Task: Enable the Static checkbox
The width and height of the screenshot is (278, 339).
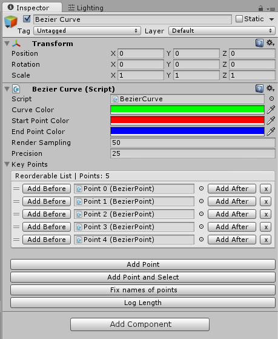Action: [x=239, y=19]
